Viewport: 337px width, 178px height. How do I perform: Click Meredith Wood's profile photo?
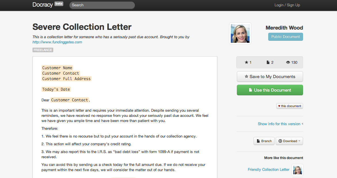point(240,34)
